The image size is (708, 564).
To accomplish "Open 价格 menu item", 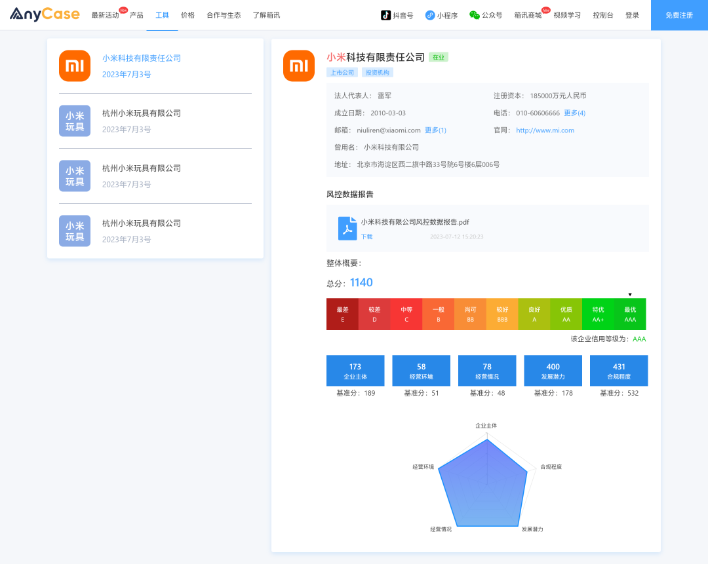I will coord(188,15).
